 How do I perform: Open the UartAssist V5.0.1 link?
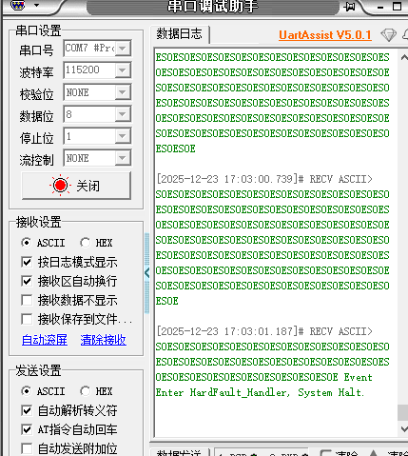tap(325, 35)
